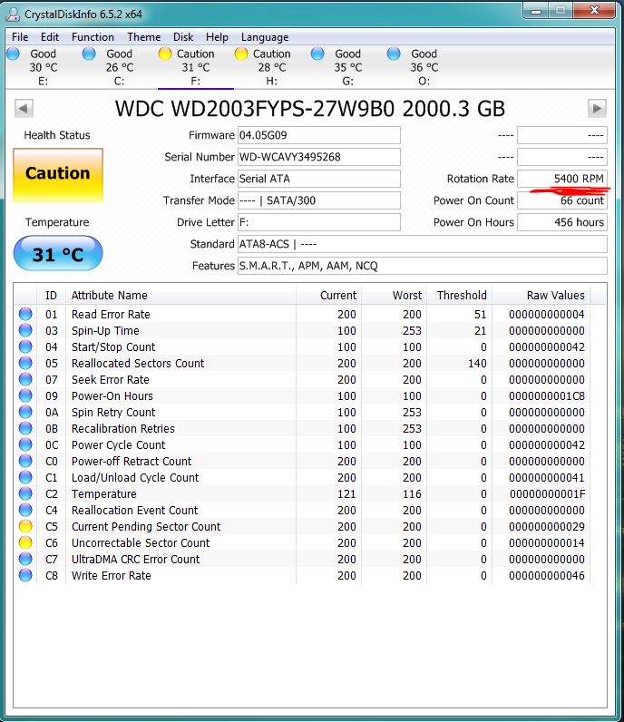Click blue status icon for Start/Stop Count
Viewport: 624px width, 722px height.
click(25, 346)
